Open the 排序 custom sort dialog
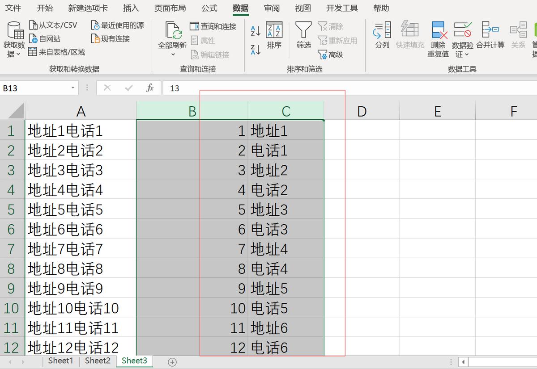Viewport: 537px width, 369px height. 274,35
